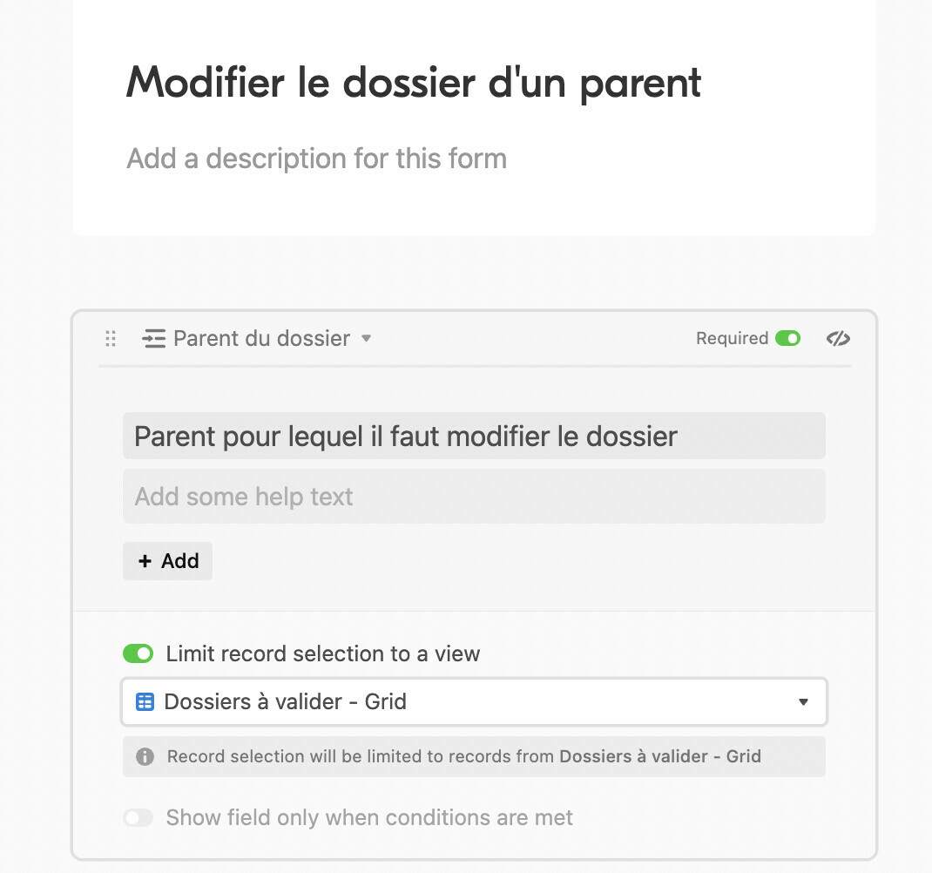932x873 pixels.
Task: Click the hide field eye-slash icon
Action: (838, 338)
